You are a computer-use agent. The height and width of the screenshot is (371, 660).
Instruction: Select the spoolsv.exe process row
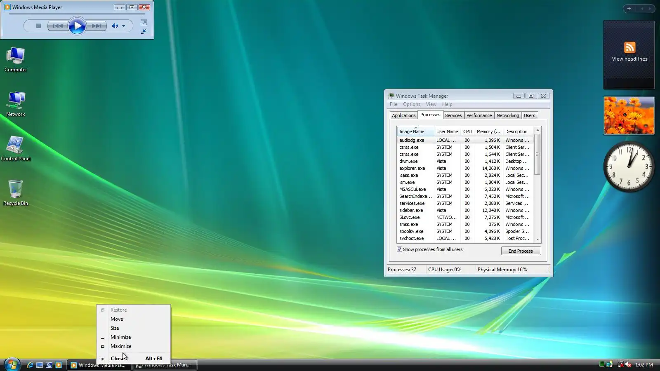465,231
